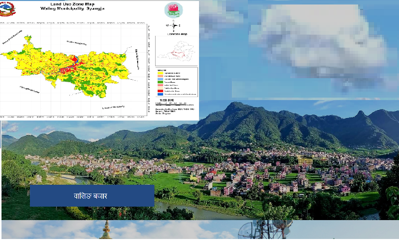Click the satellite dish tower in bottom image
Viewport: 399px width, 240px height.
point(264,230)
